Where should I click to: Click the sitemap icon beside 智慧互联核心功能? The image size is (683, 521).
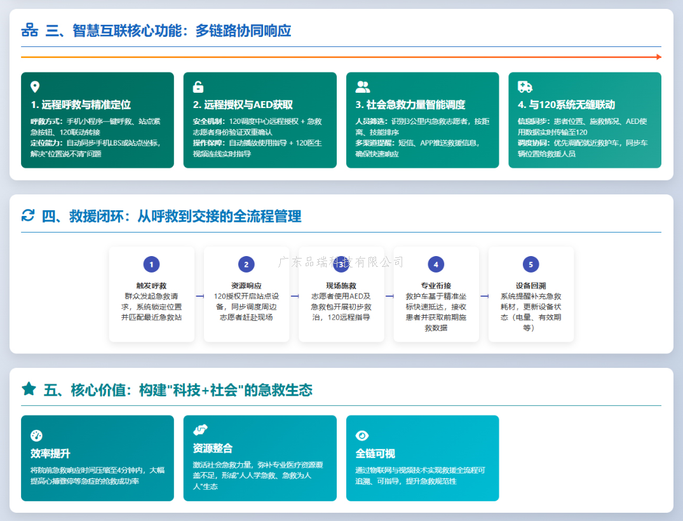(29, 30)
